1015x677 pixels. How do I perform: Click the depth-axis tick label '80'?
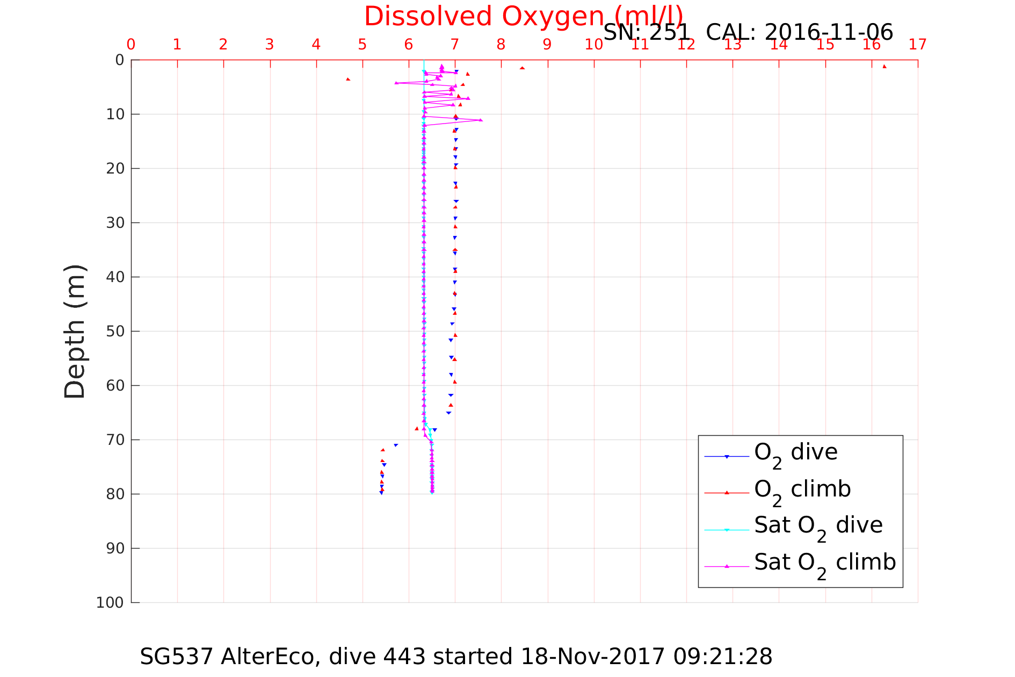coord(115,494)
